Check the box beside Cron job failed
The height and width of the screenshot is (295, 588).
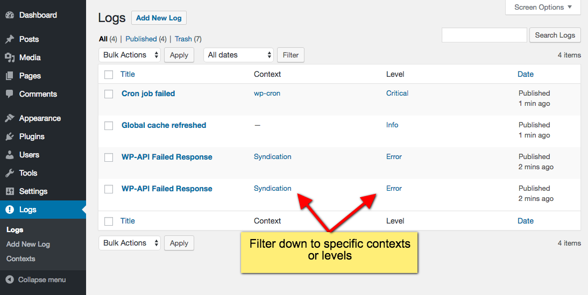109,94
